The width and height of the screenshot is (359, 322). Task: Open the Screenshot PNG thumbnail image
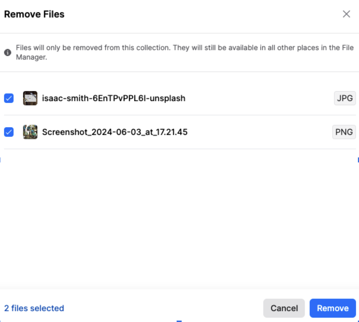30,132
